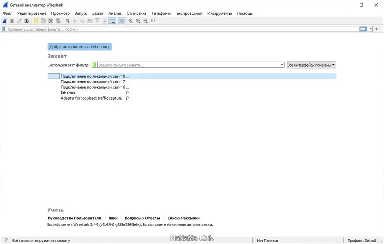Click the close capture file X icon
384x244 pixels.
pyautogui.click(x=51, y=21)
